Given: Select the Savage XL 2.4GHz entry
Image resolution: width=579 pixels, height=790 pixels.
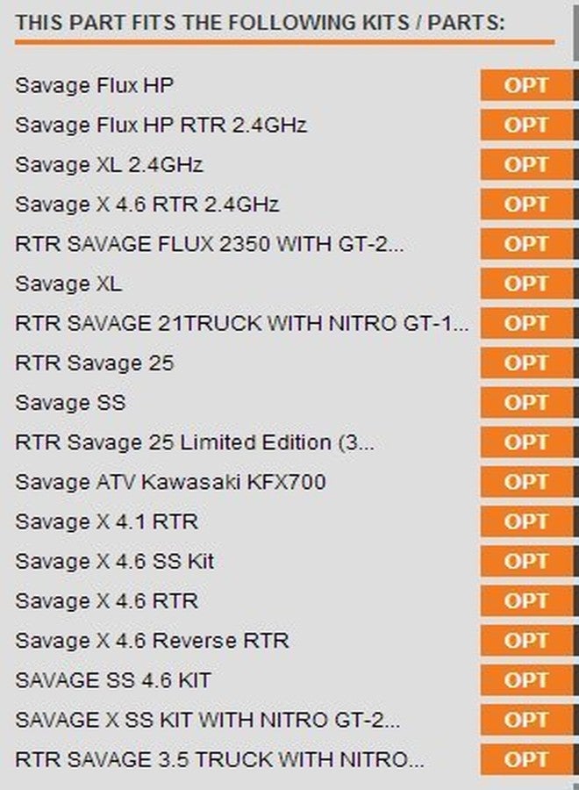Looking at the screenshot, I should tap(110, 165).
